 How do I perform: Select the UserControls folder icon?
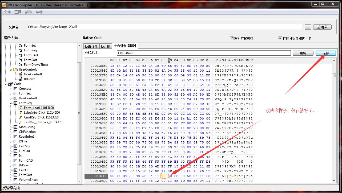point(15,69)
